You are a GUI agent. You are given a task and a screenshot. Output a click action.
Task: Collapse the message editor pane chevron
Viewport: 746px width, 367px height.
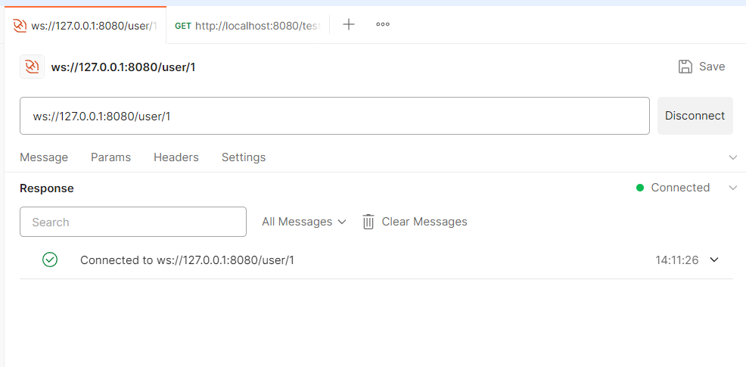(x=732, y=157)
